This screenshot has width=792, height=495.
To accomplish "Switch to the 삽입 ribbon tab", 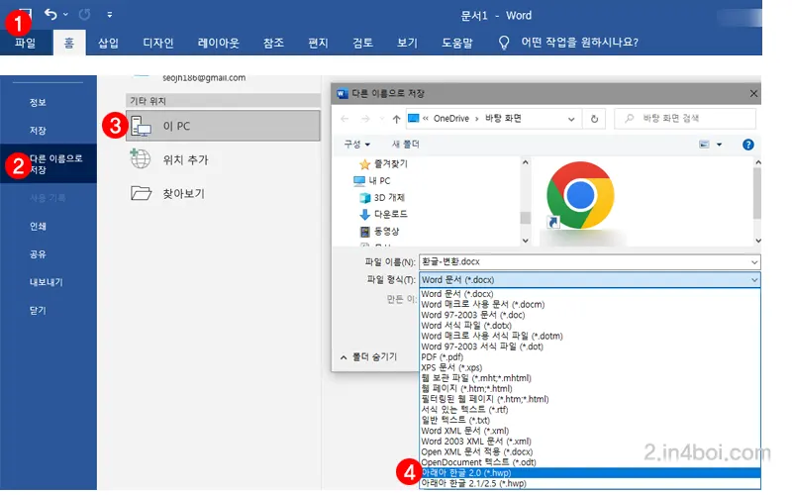I will [108, 43].
